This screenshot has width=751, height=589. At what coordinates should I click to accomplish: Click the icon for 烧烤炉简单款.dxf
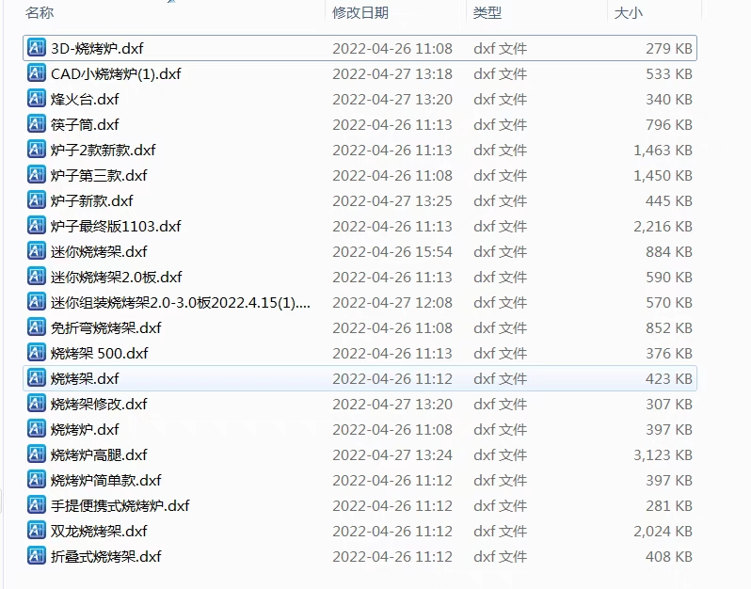37,479
